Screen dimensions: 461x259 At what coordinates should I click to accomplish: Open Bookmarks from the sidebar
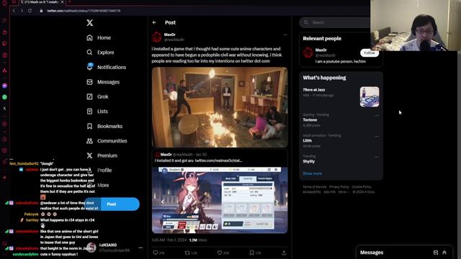pos(104,126)
